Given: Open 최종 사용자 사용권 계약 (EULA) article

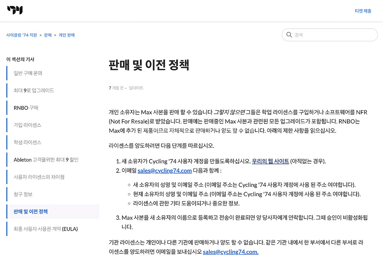Looking at the screenshot, I should tap(46, 229).
